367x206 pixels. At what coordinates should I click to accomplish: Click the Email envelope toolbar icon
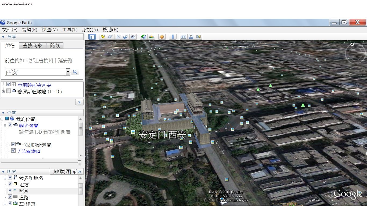point(183,37)
